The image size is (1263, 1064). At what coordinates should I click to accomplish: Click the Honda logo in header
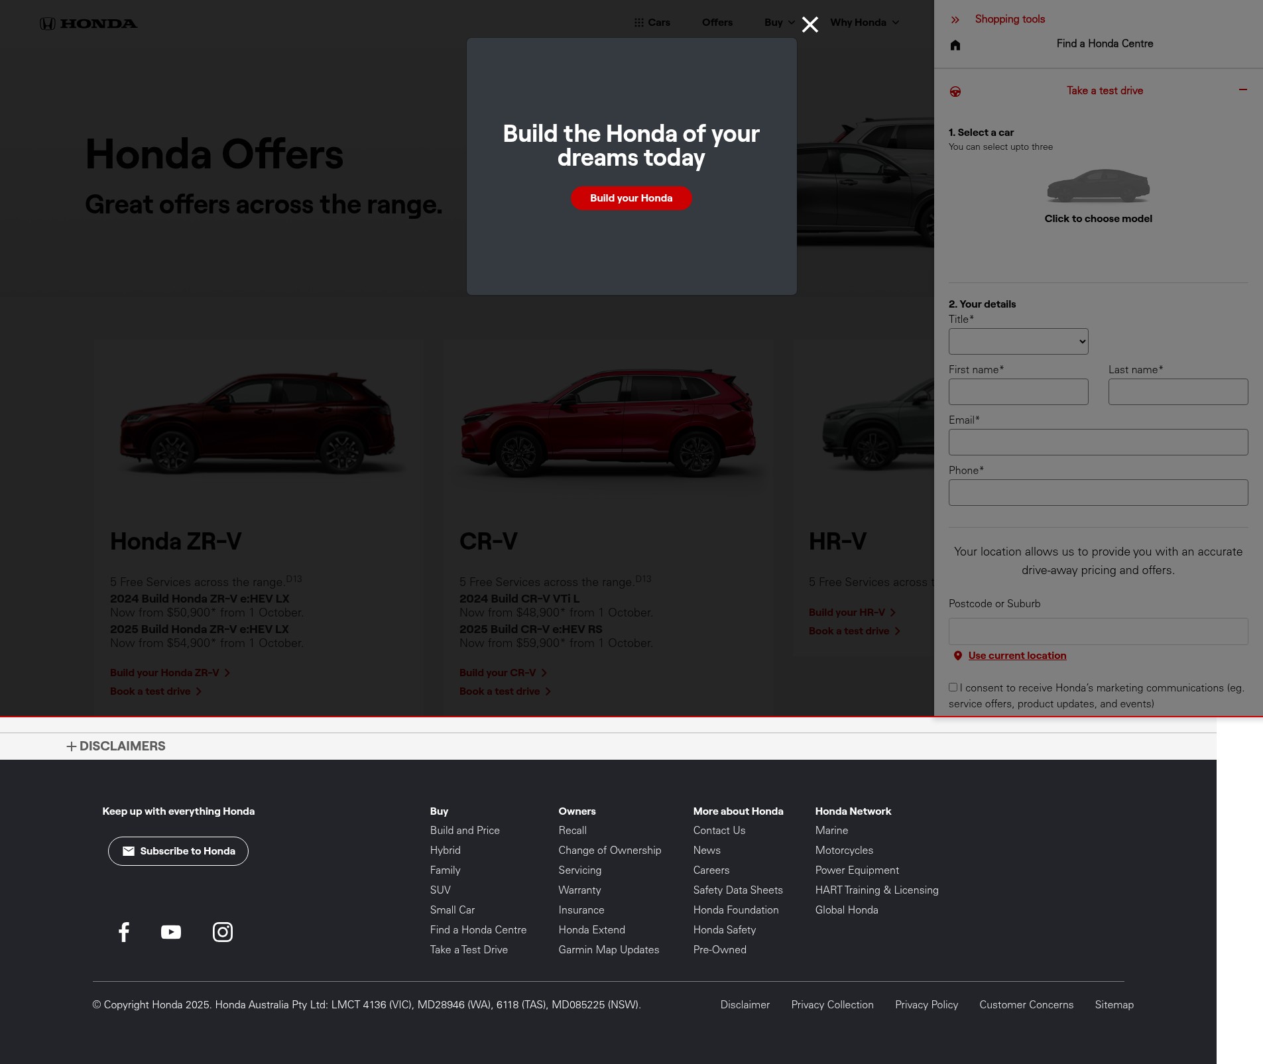88,24
